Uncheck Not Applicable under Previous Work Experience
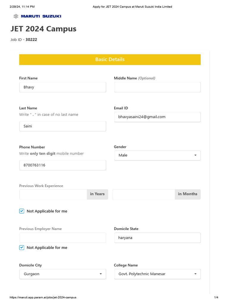The height and width of the screenshot is (304, 228). pyautogui.click(x=22, y=211)
